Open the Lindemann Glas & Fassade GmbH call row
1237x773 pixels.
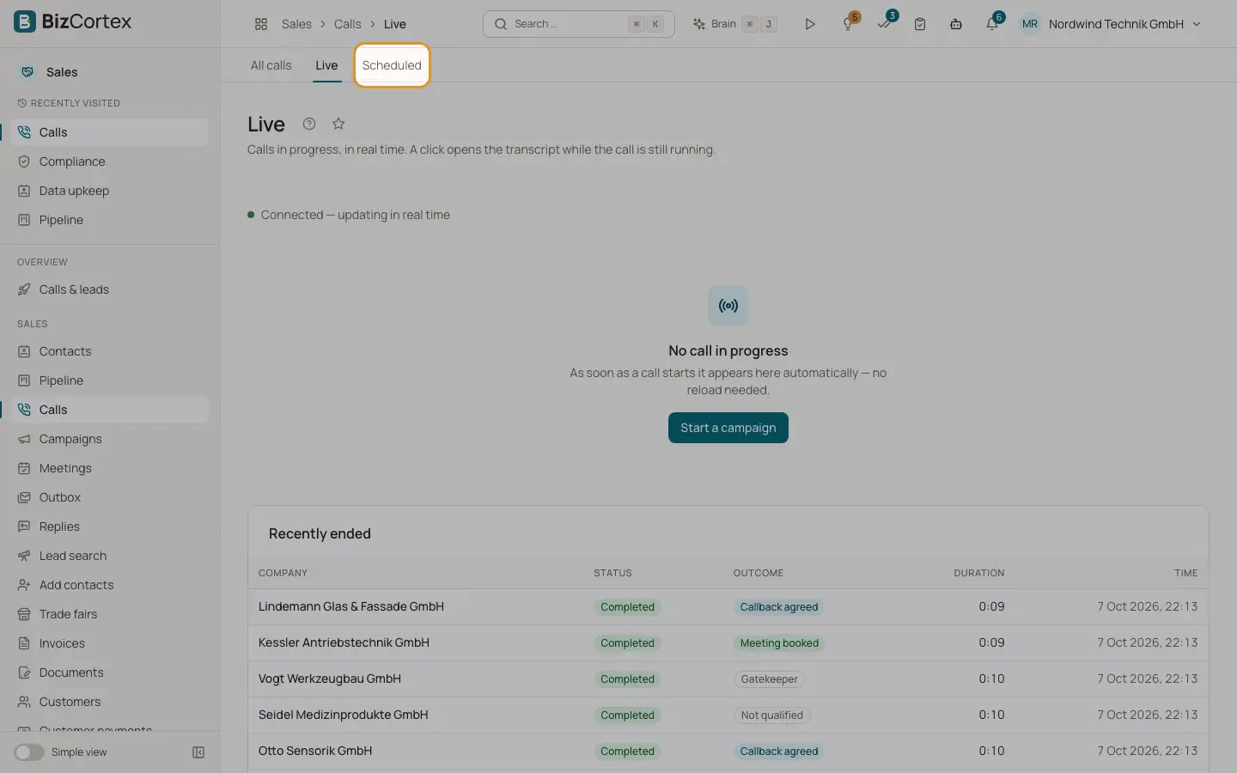click(x=728, y=607)
